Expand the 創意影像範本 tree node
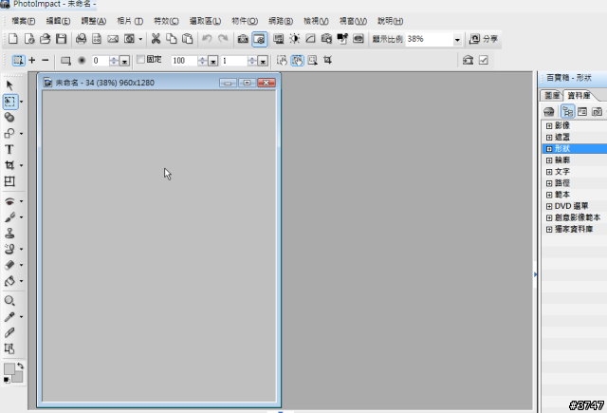The height and width of the screenshot is (413, 607). pos(549,217)
